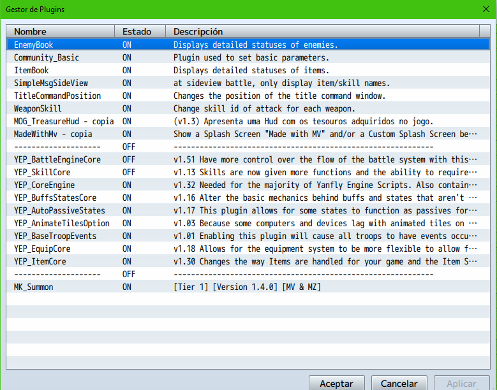This screenshot has width=497, height=390.
Task: Click 'Change skill id of attack' description
Action: pos(264,108)
